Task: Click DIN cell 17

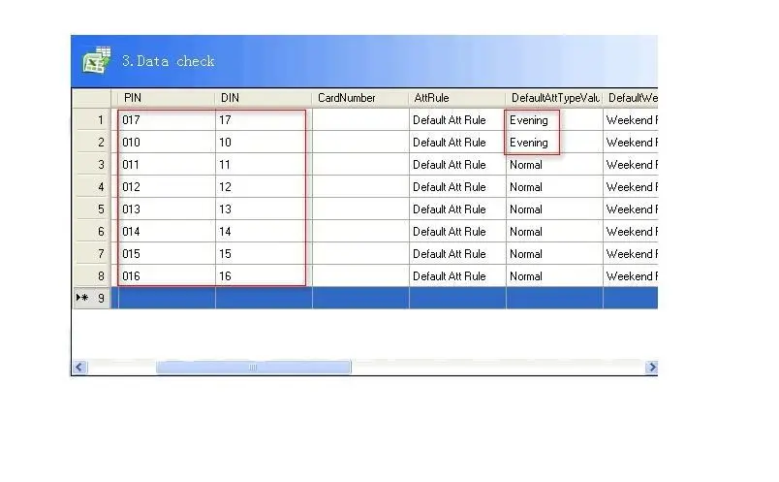Action: tap(264, 120)
